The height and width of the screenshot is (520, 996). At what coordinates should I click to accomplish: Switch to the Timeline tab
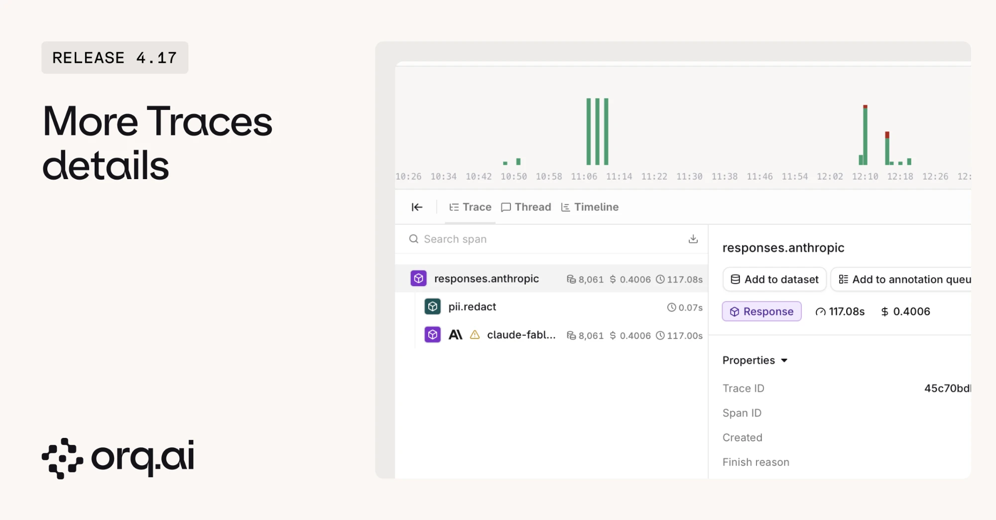click(590, 207)
